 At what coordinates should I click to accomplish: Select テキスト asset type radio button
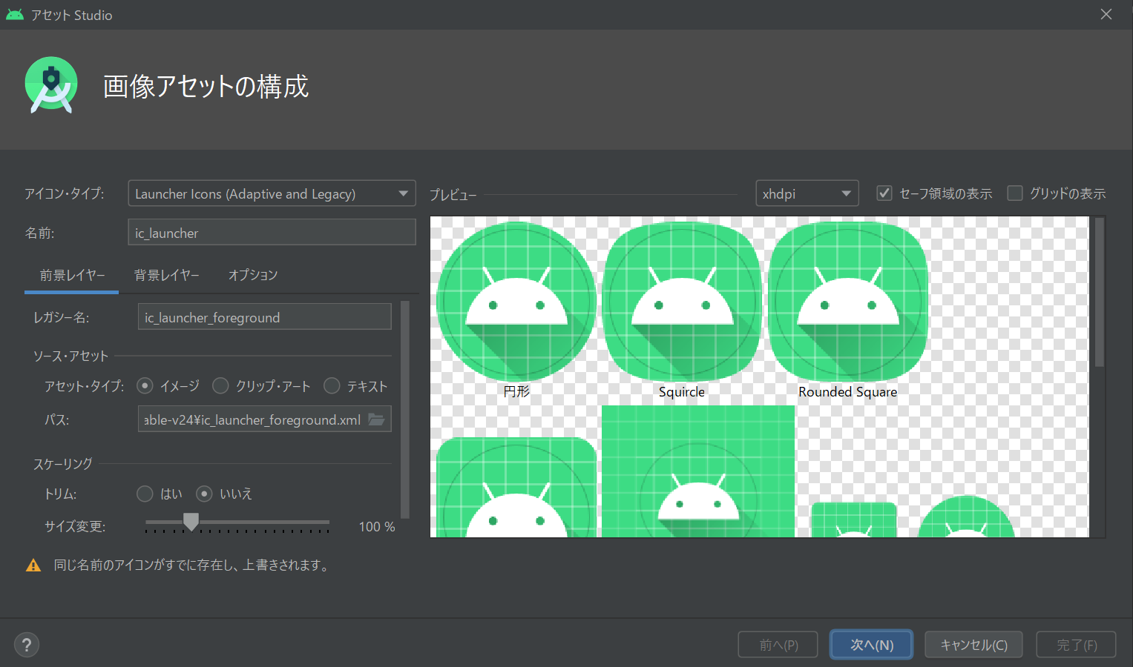(x=332, y=386)
